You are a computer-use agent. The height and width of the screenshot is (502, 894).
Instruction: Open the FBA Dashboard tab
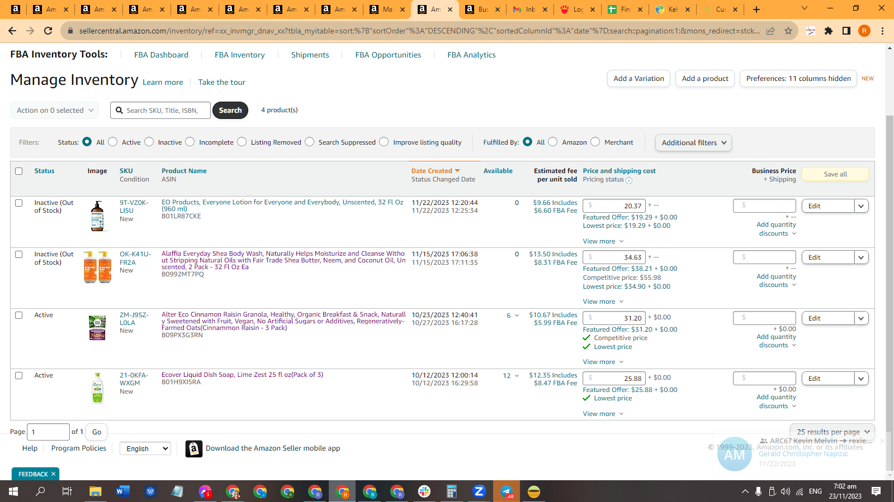click(161, 55)
